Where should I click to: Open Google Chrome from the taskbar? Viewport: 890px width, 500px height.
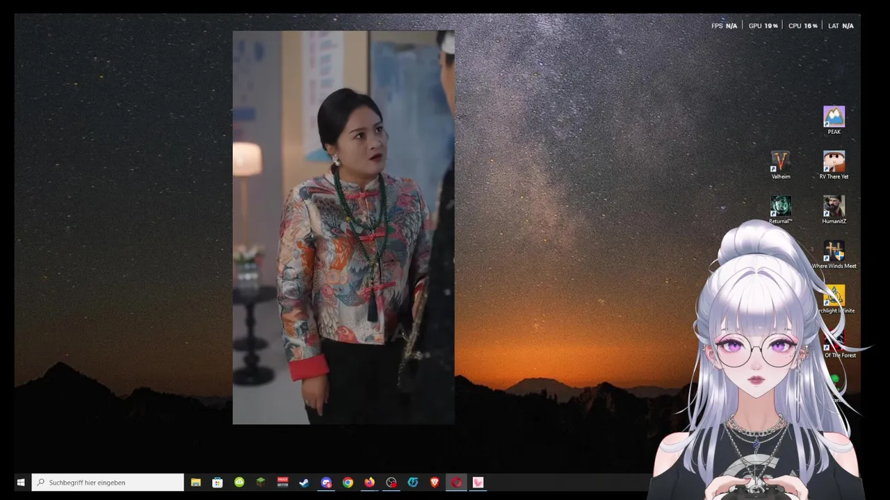pyautogui.click(x=348, y=482)
